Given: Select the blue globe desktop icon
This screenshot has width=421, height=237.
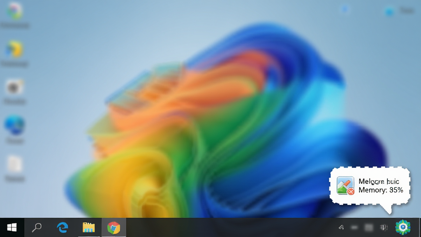Looking at the screenshot, I should click(14, 125).
